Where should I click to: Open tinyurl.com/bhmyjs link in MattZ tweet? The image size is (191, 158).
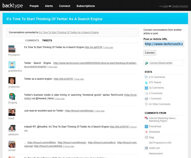[x=79, y=111]
